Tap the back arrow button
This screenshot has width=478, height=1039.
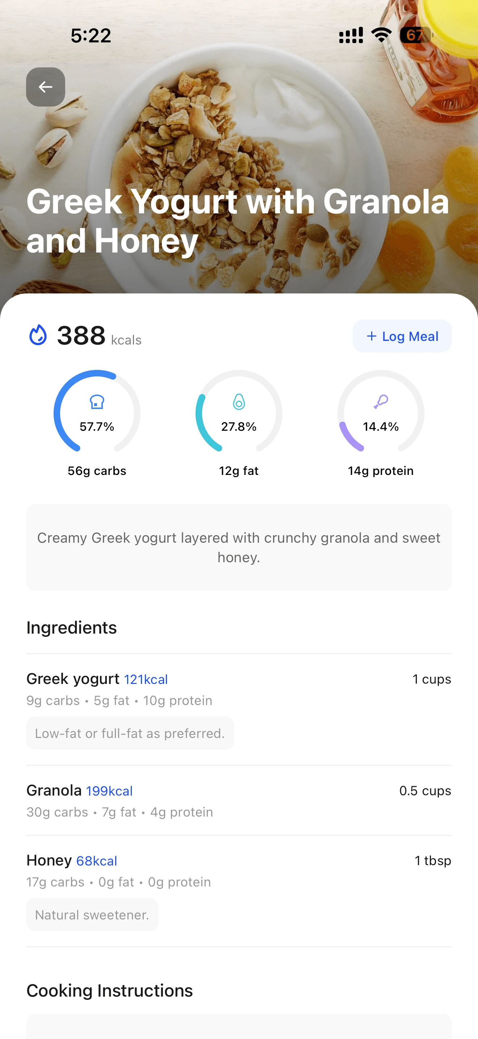click(x=46, y=87)
